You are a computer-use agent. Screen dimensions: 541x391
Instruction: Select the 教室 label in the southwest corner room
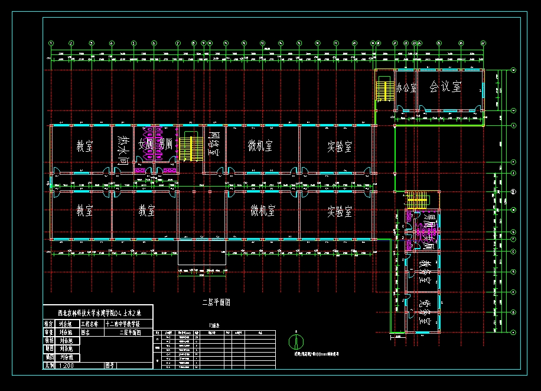tap(85, 210)
